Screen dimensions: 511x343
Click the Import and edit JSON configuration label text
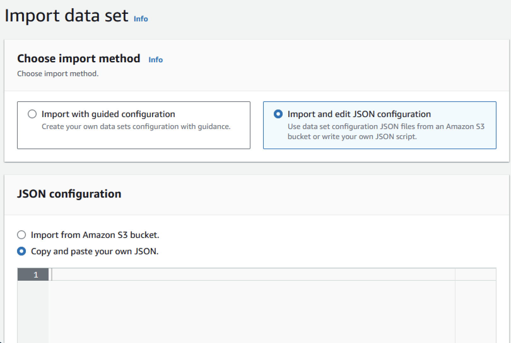[x=359, y=114]
